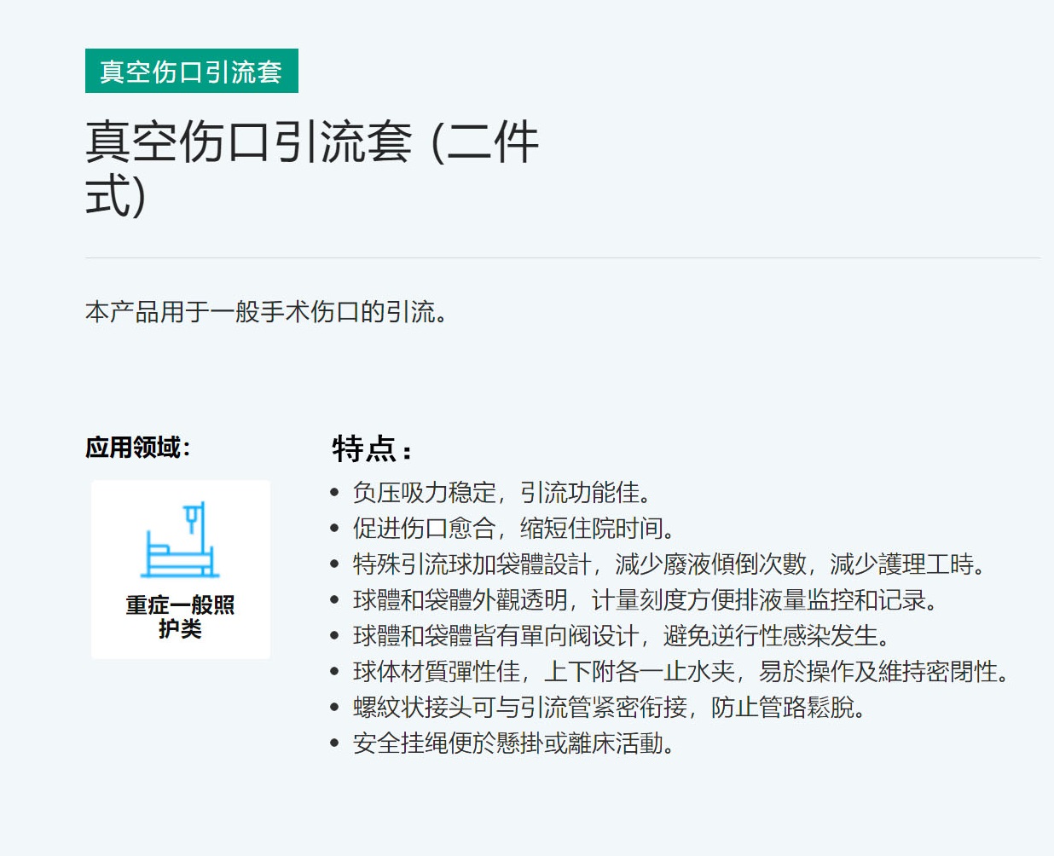Click the IV drip stand in the icon
This screenshot has width=1054, height=856.
coord(194,518)
